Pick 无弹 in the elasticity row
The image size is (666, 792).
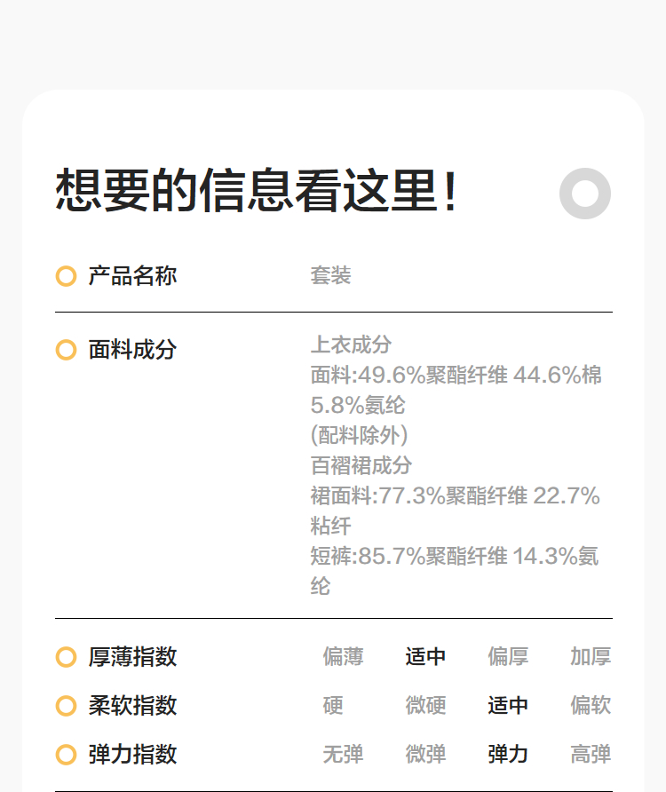click(x=343, y=755)
